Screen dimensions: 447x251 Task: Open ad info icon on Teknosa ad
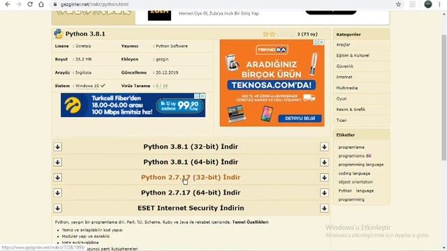click(316, 42)
